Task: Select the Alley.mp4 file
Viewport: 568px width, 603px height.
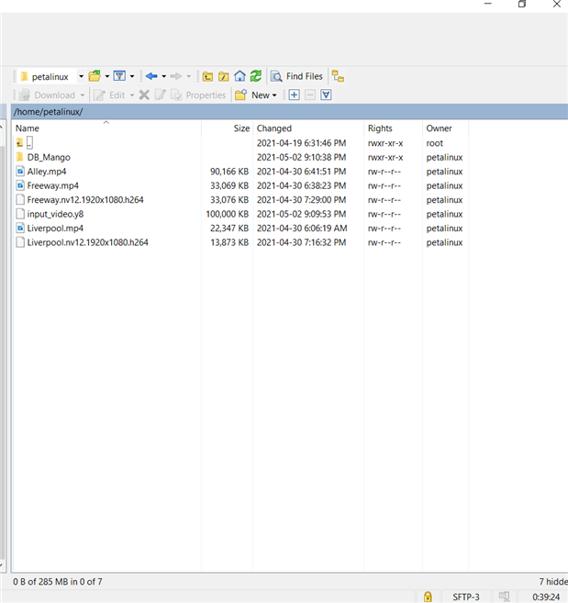Action: tap(46, 172)
